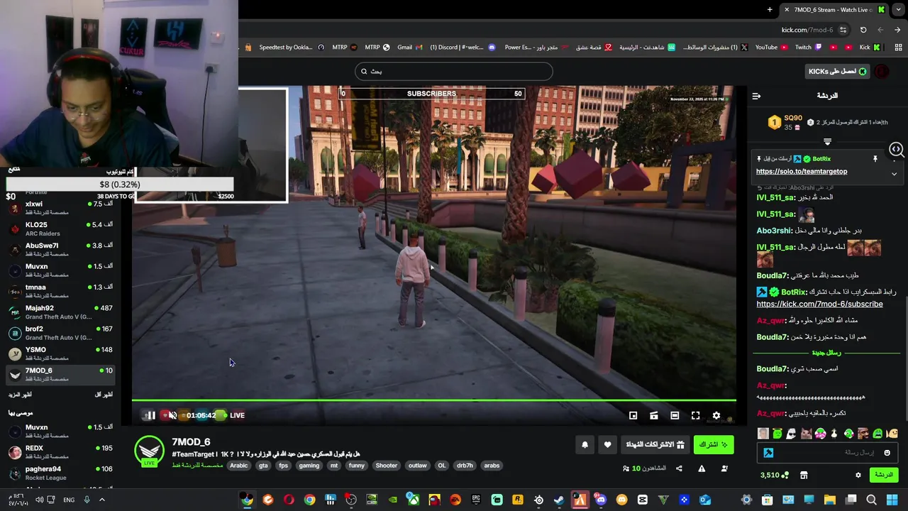Open the Kick bookmark
Screen dimensions: 908x511
870,48
